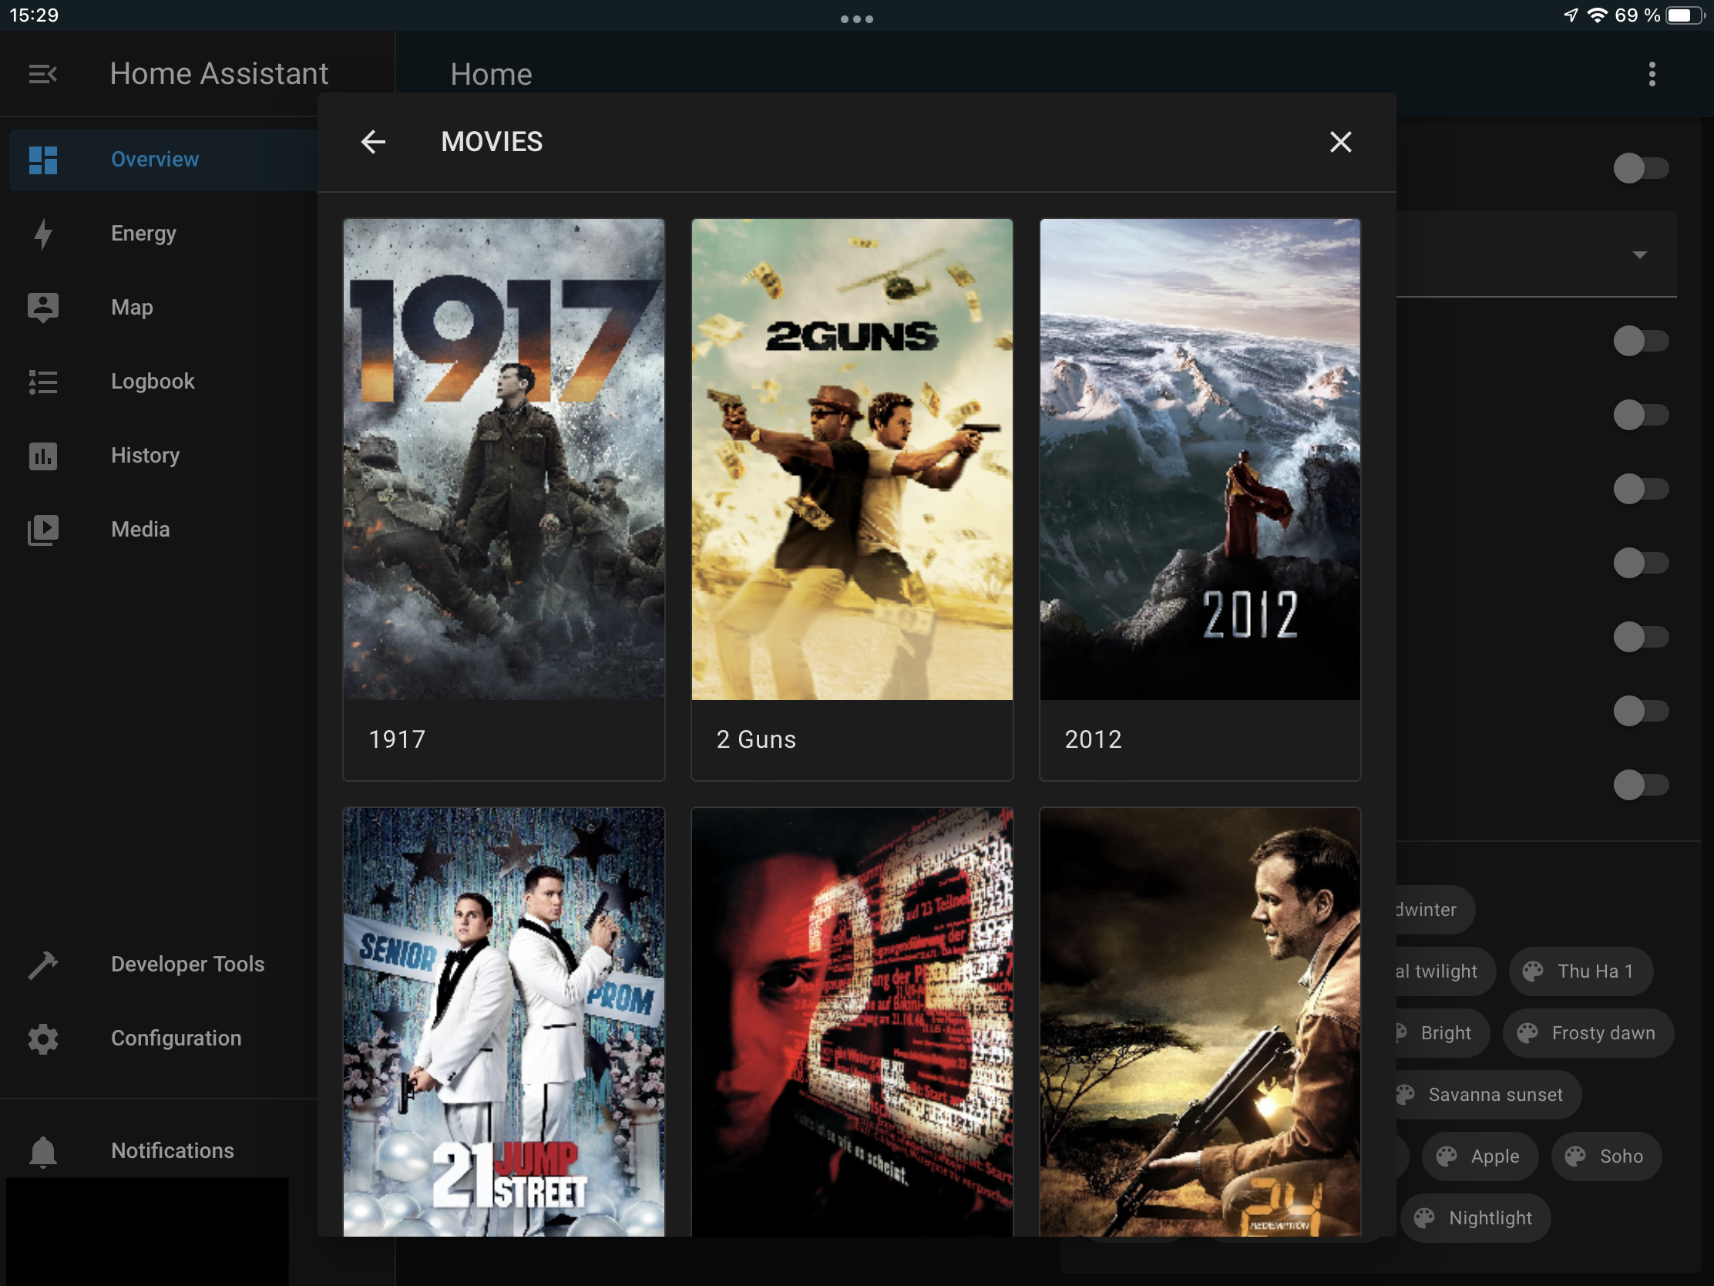Click the 1917 title text
This screenshot has width=1714, height=1286.
pos(397,739)
